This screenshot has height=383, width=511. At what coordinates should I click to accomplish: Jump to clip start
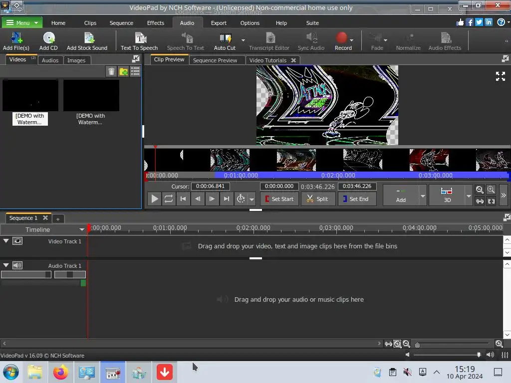click(183, 198)
